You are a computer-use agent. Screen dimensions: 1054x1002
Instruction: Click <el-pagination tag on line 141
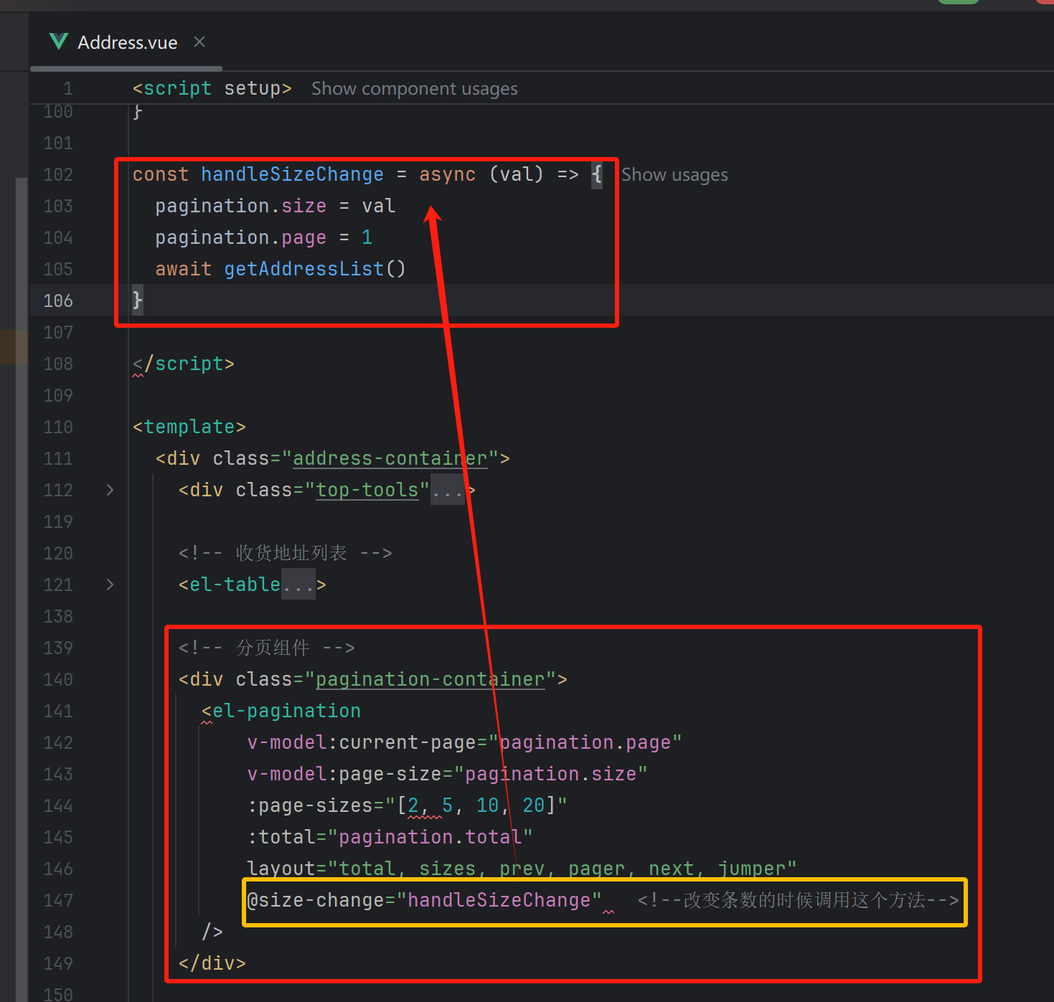[281, 711]
